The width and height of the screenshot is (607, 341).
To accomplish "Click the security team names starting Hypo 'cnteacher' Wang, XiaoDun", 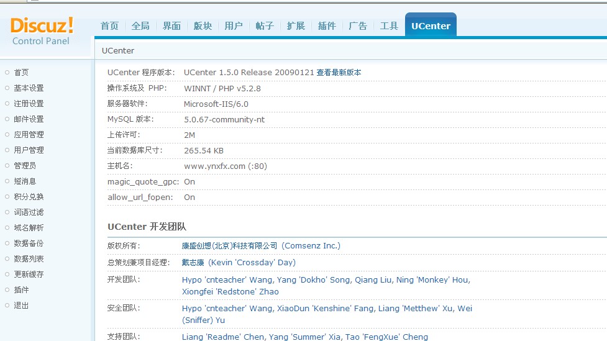I will 327,314.
